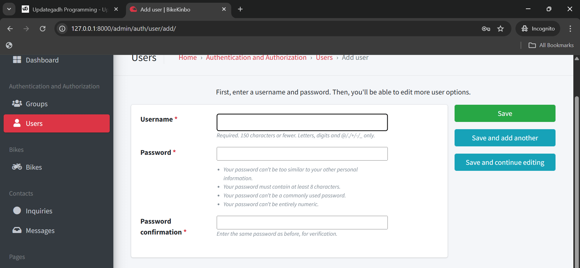Click the Messages inbox icon
Viewport: 580px width, 268px height.
(17, 230)
